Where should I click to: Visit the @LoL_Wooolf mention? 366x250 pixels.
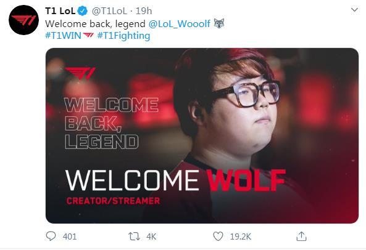(x=179, y=24)
